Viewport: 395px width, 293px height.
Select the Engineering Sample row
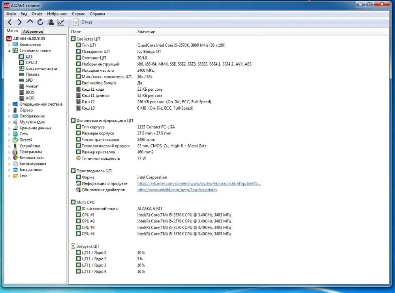pos(109,83)
